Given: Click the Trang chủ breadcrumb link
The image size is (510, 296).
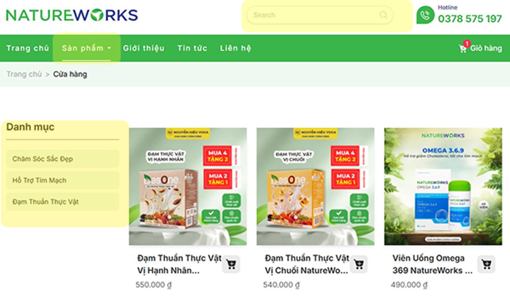Looking at the screenshot, I should (x=24, y=74).
